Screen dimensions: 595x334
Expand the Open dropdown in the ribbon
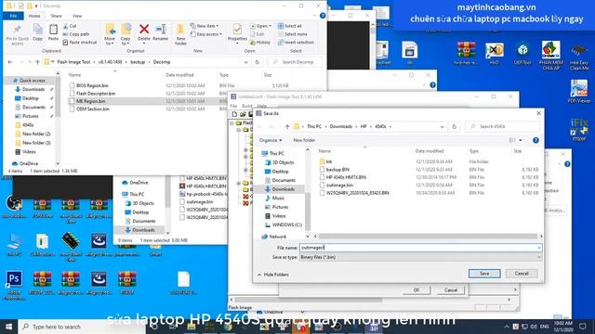pyautogui.click(x=260, y=26)
